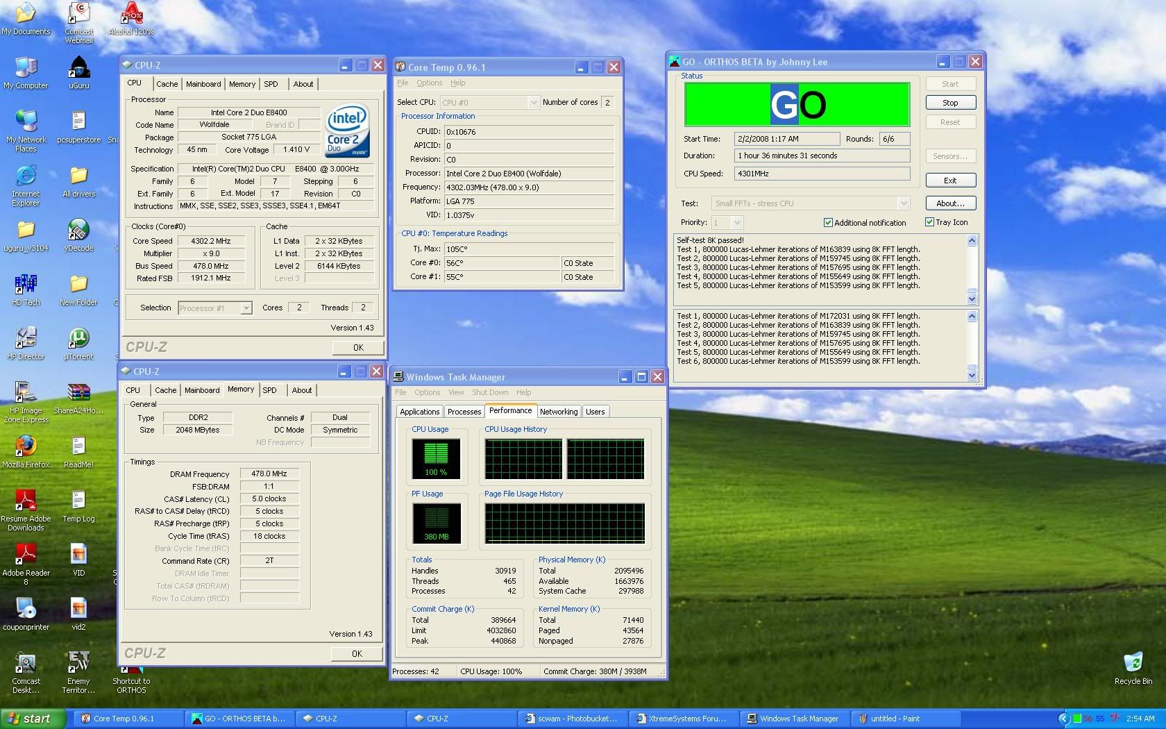Open New Folder on desktop
Image resolution: width=1166 pixels, height=729 pixels.
(x=79, y=289)
